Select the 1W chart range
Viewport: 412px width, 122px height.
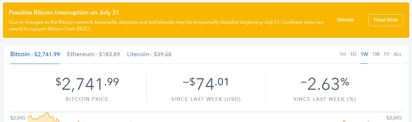click(x=364, y=54)
